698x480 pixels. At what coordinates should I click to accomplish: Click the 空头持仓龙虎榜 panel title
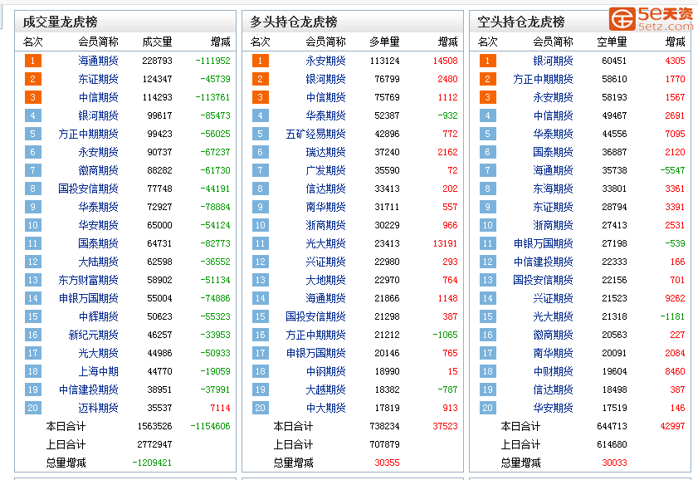click(521, 22)
